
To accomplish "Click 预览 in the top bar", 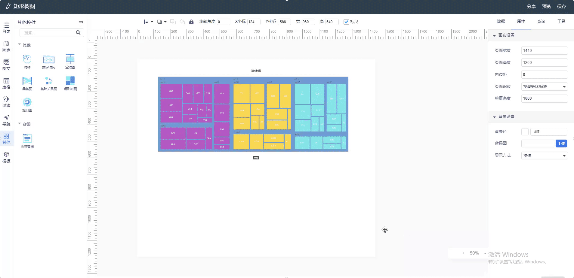I will coord(546,6).
